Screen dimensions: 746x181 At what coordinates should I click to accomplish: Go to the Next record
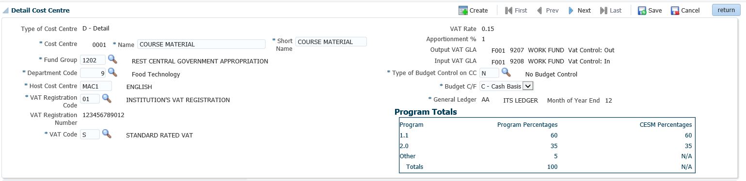coord(579,10)
